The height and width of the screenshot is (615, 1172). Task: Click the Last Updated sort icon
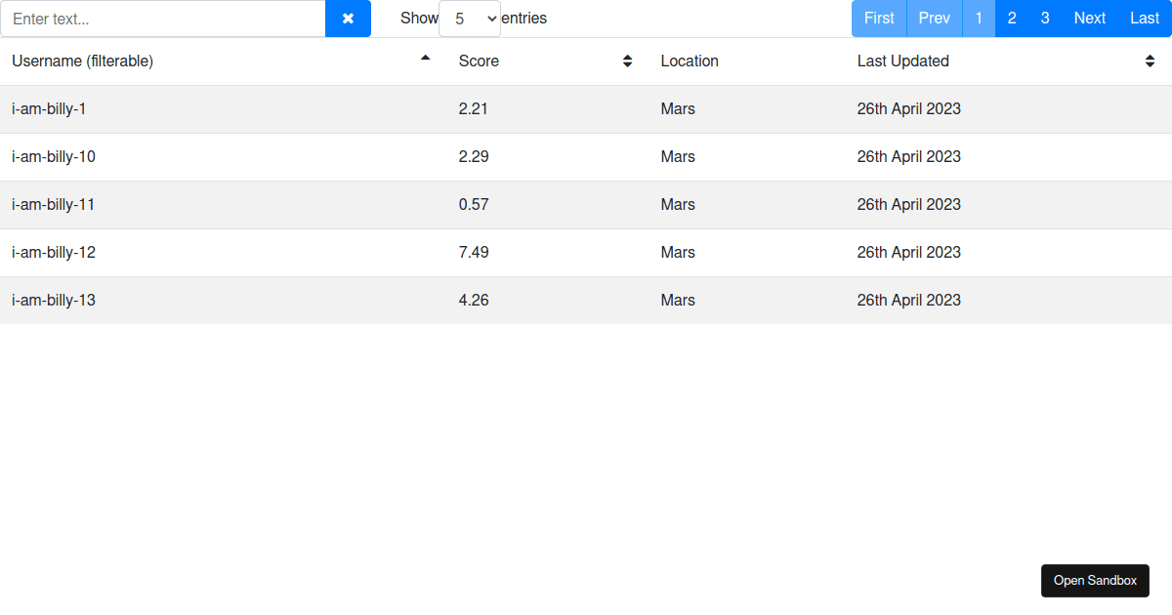(1150, 61)
